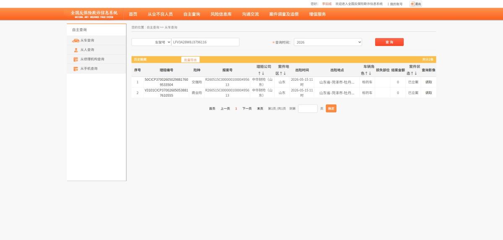Click 自主查询 in the breadcrumb
This screenshot has height=240, width=503.
pos(153,27)
